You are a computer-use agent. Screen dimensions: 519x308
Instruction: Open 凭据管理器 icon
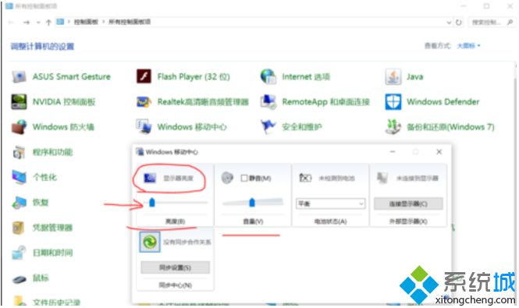(19, 228)
